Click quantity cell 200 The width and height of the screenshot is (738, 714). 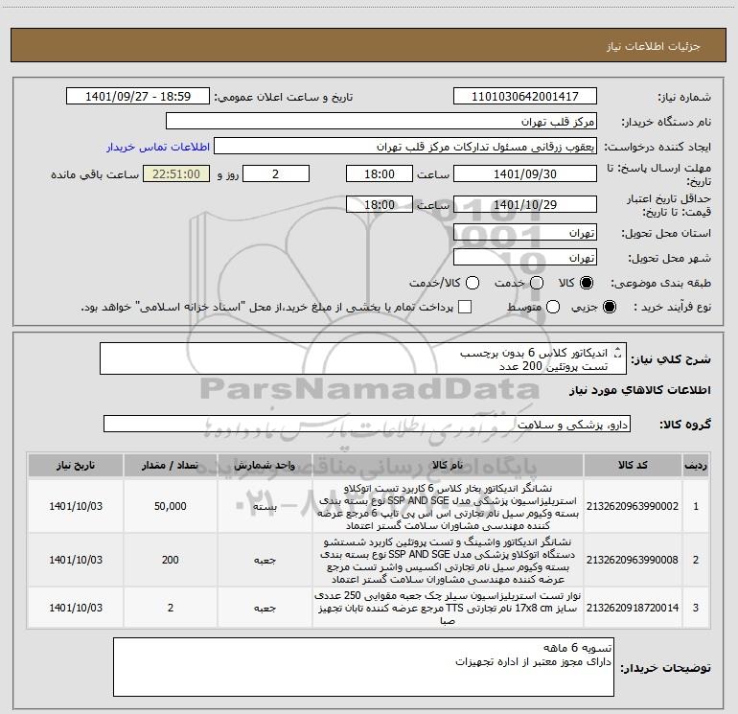point(171,560)
